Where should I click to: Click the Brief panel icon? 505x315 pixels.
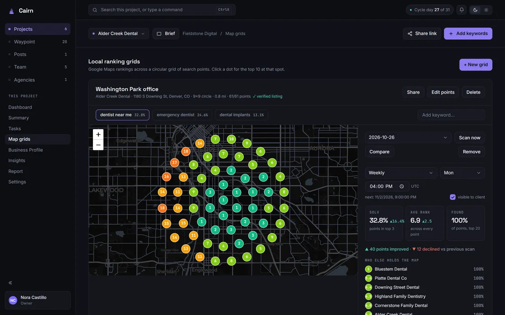[x=159, y=34]
